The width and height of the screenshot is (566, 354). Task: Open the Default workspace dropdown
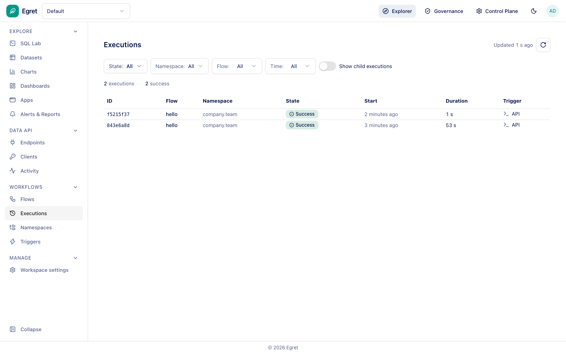(x=86, y=11)
